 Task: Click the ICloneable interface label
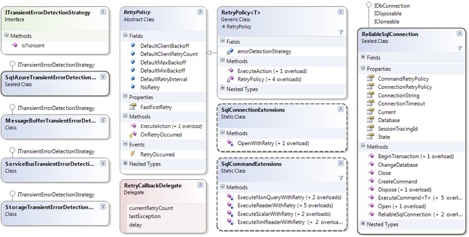tap(386, 22)
